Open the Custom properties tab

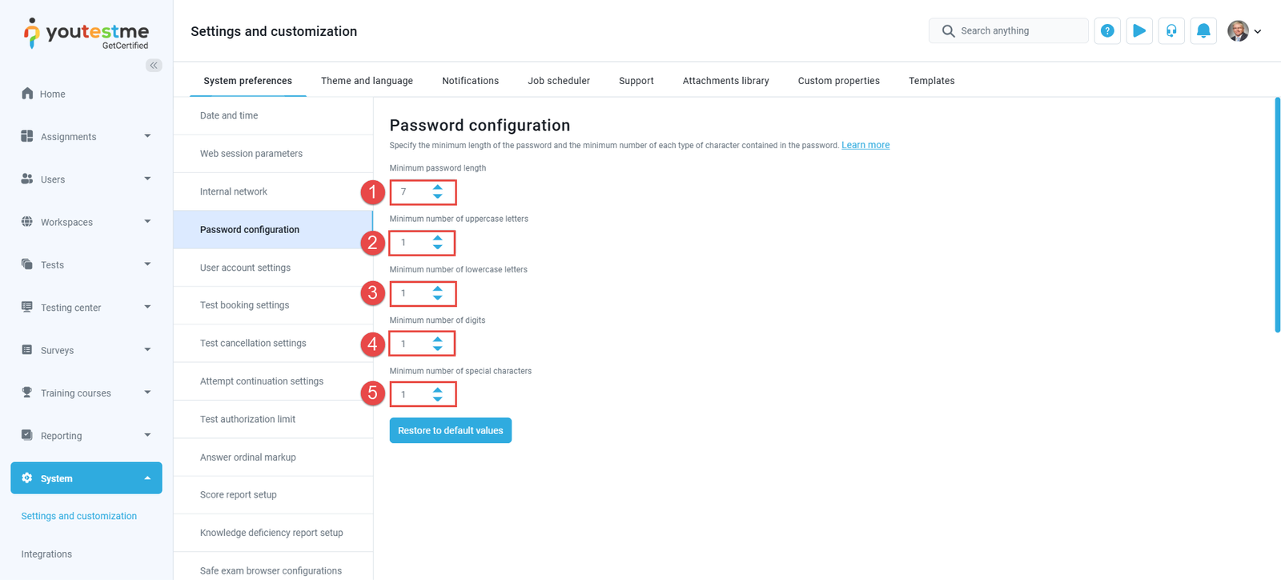(838, 81)
